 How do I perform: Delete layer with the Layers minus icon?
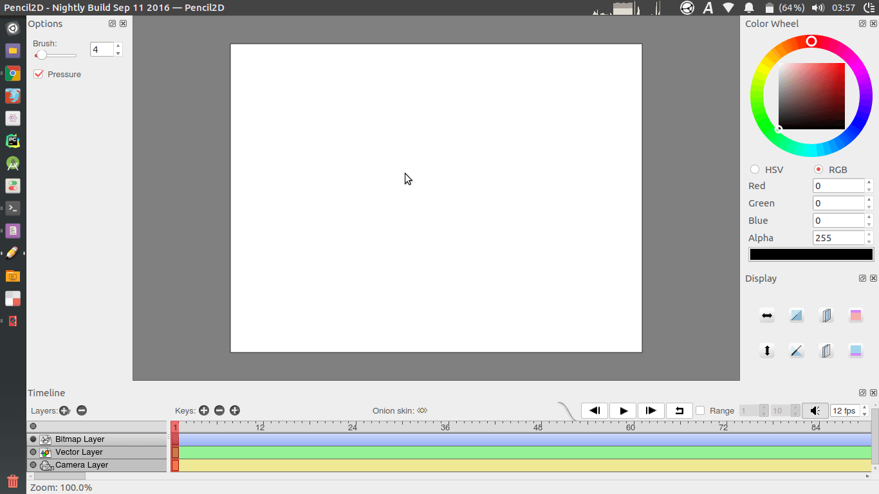click(x=82, y=410)
